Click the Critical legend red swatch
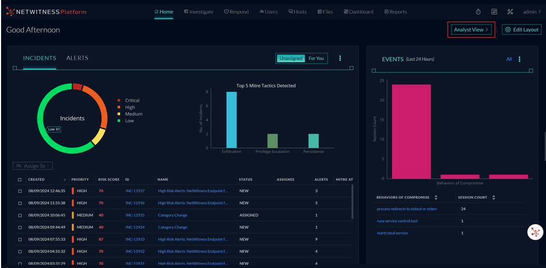This screenshot has height=268, width=546. [118, 100]
